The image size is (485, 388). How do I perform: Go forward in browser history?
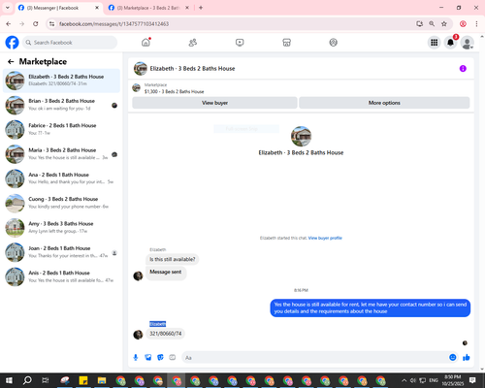[21, 23]
